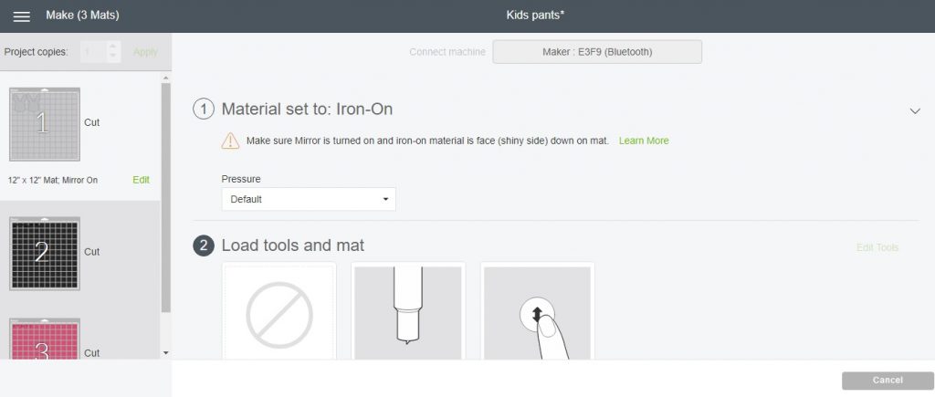Click step 2 circle indicator

(x=204, y=246)
